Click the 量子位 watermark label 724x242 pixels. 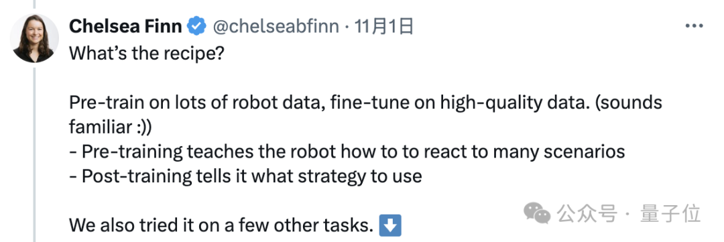pos(670,215)
